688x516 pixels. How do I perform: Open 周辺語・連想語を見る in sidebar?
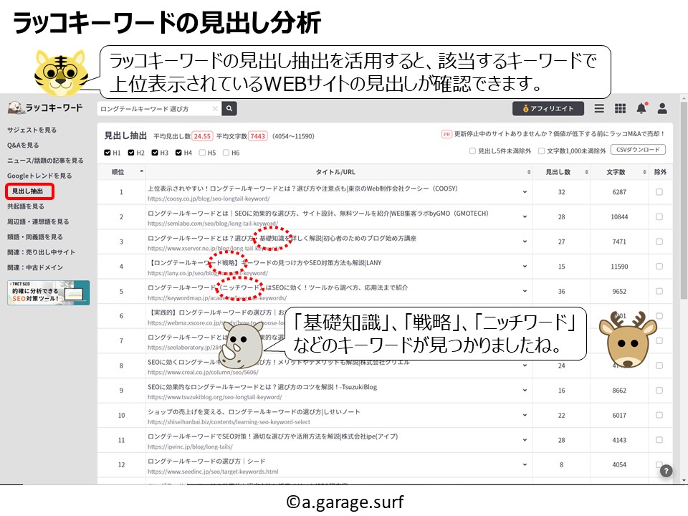(38, 221)
